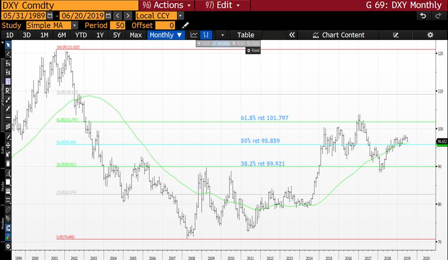Screen dimensions: 448x260
Task: Click the DXY Comdty security field
Action: click(x=69, y=5)
